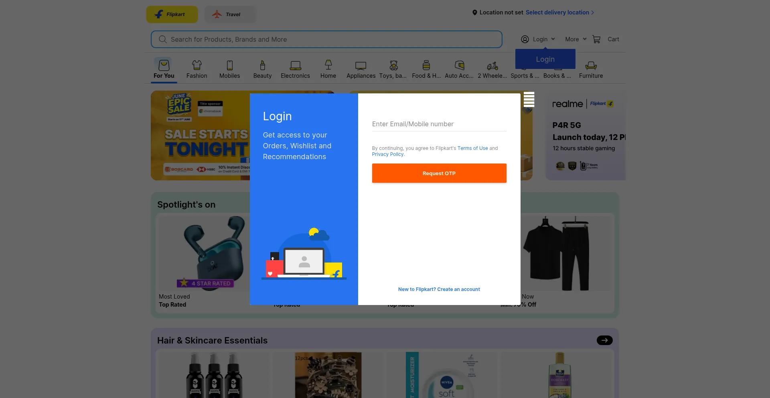Screen dimensions: 770x398
Task: Click New to Flipkart? Create an account
Action: pyautogui.click(x=439, y=289)
